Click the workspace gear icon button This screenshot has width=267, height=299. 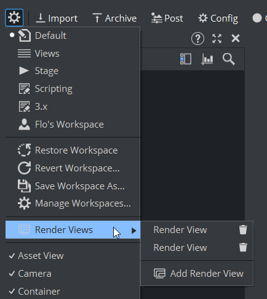tap(14, 18)
